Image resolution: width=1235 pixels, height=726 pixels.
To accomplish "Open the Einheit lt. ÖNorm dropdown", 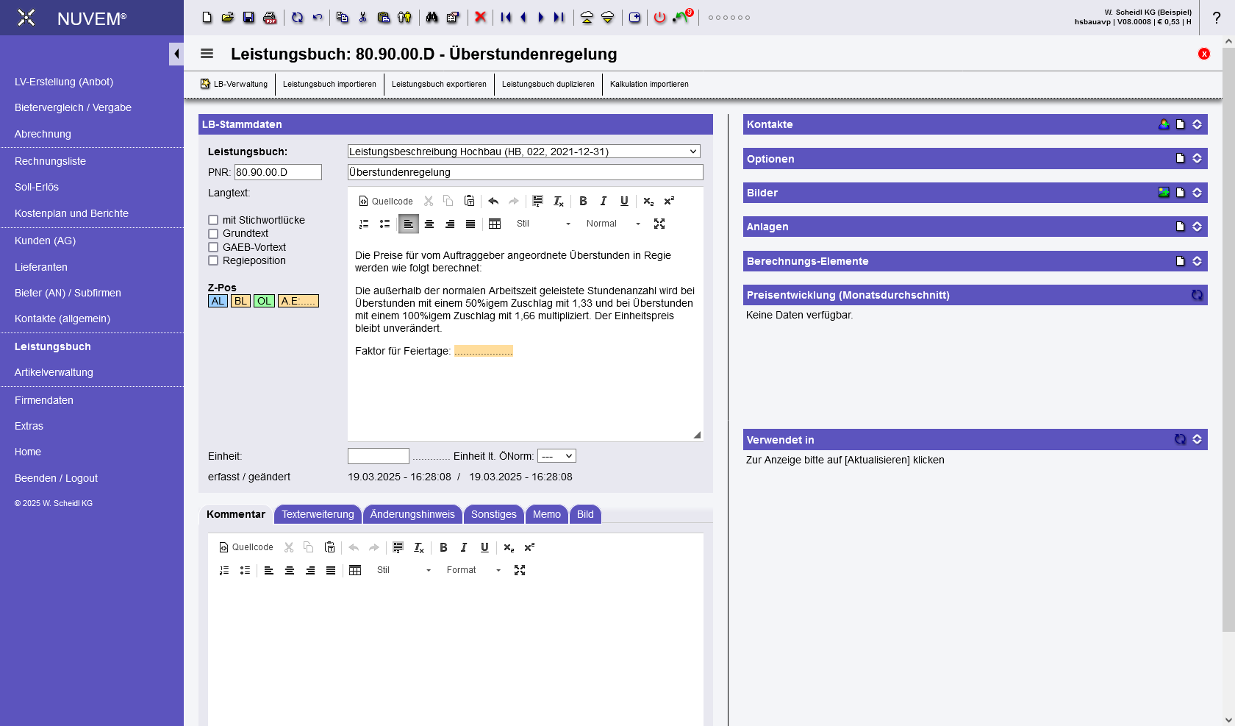I will click(x=556, y=456).
